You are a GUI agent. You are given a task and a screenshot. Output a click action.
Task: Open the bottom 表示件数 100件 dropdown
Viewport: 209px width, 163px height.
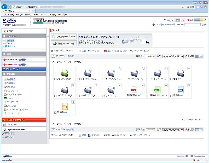(150, 130)
